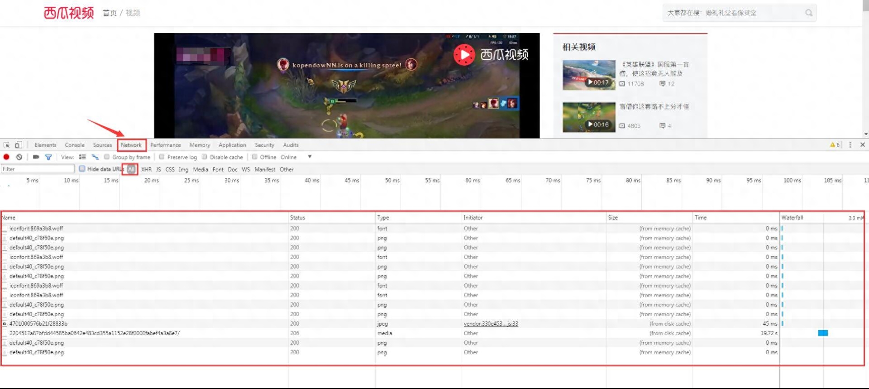Toggle the filter funnel icon
Image resolution: width=869 pixels, height=389 pixels.
(x=48, y=157)
